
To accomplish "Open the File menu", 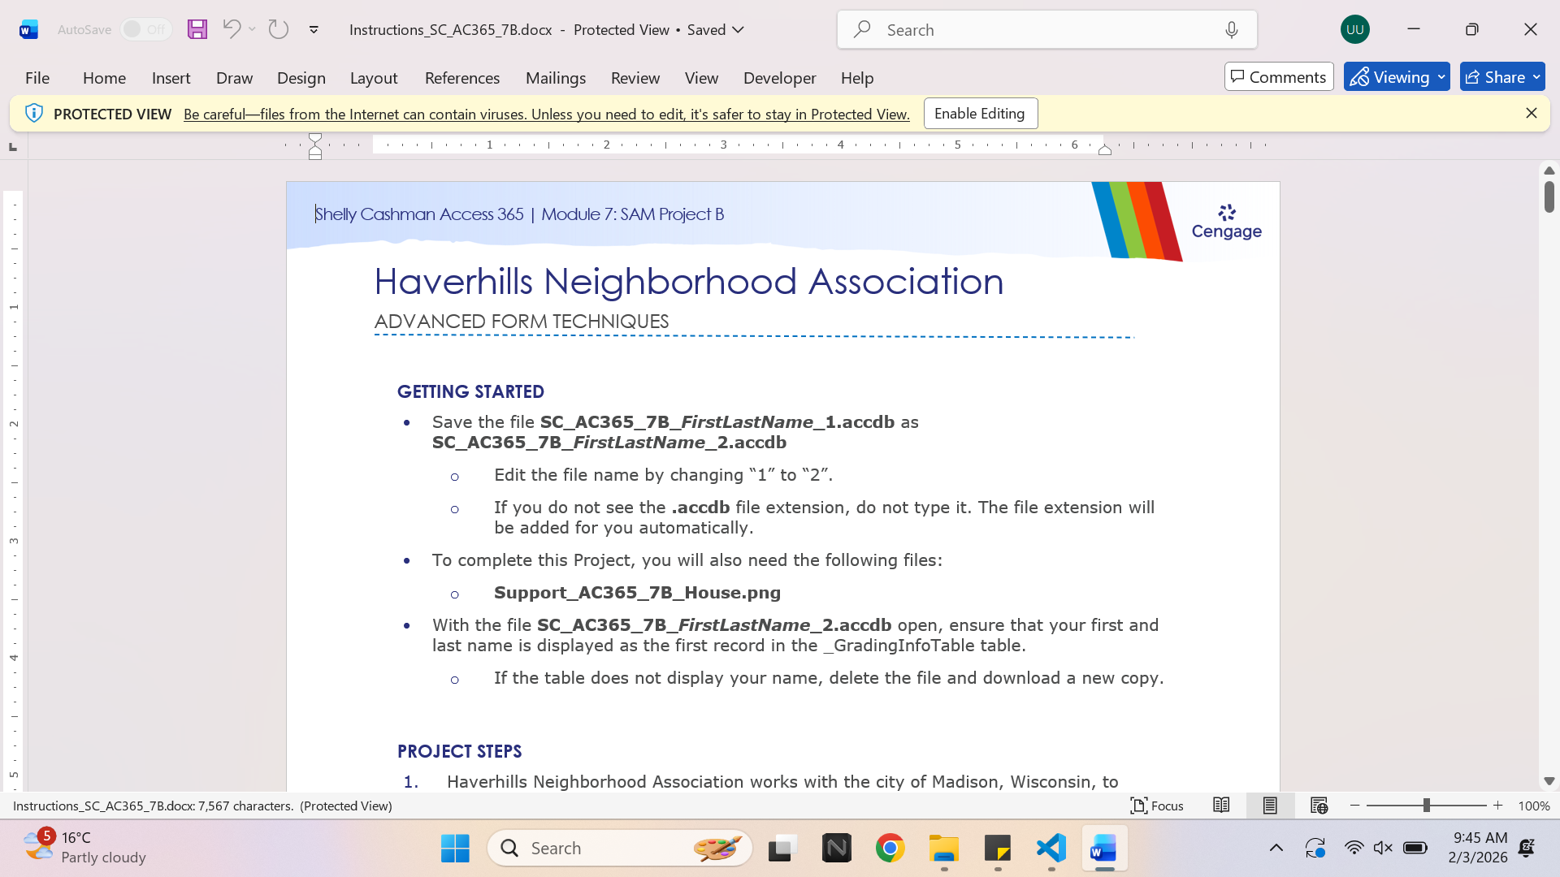I will (x=37, y=78).
